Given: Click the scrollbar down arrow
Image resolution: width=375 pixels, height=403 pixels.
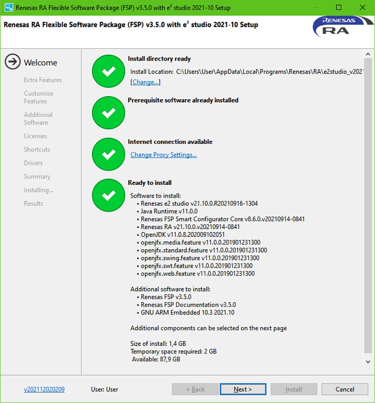Looking at the screenshot, I should (x=367, y=362).
